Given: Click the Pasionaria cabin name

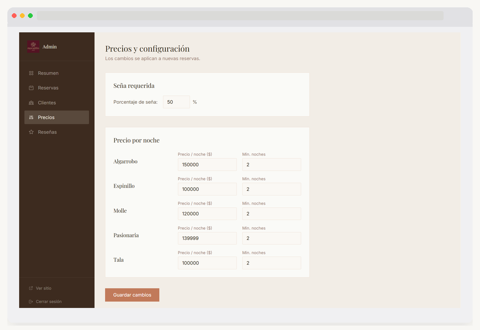Looking at the screenshot, I should (126, 235).
